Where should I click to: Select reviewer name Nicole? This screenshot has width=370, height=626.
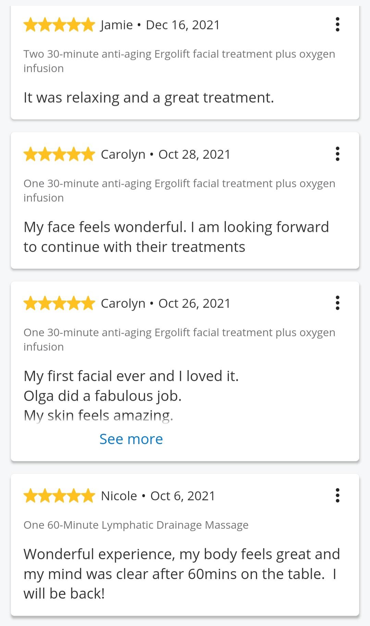[119, 496]
